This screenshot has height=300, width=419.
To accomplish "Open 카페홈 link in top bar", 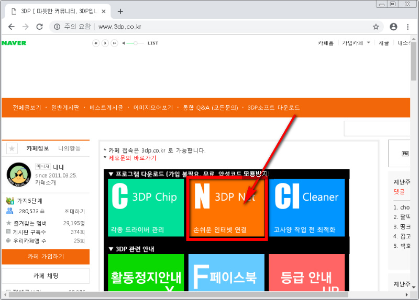I will coord(326,43).
